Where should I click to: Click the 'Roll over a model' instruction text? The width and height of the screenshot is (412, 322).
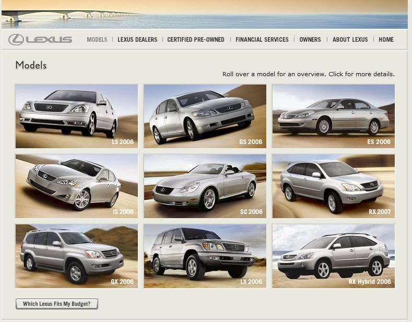(309, 74)
